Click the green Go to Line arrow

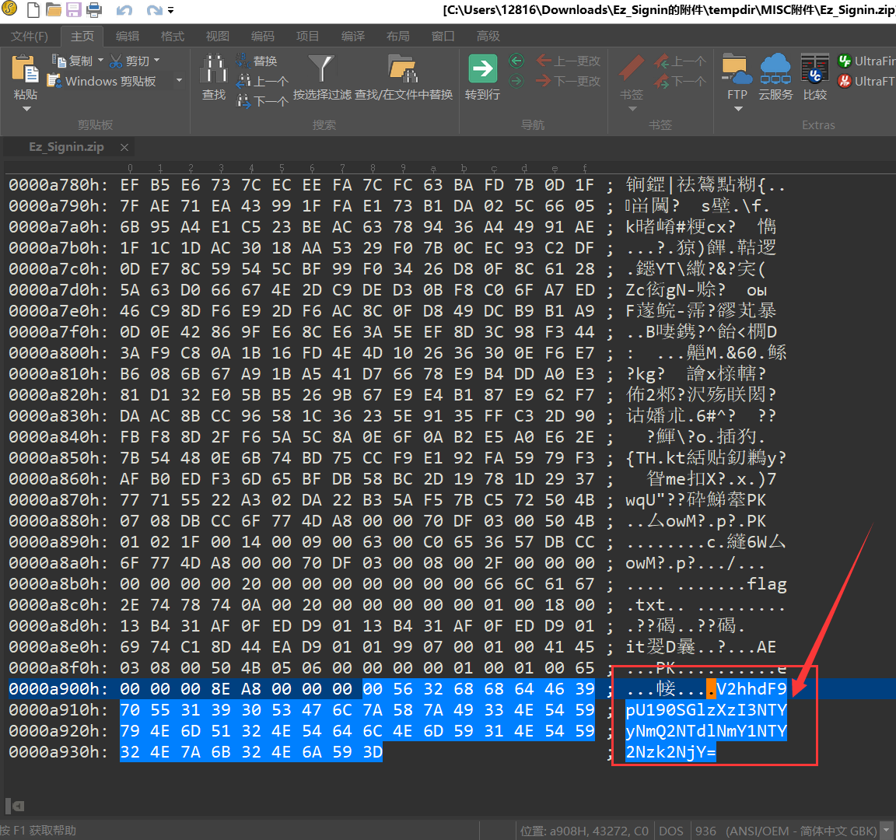(482, 68)
